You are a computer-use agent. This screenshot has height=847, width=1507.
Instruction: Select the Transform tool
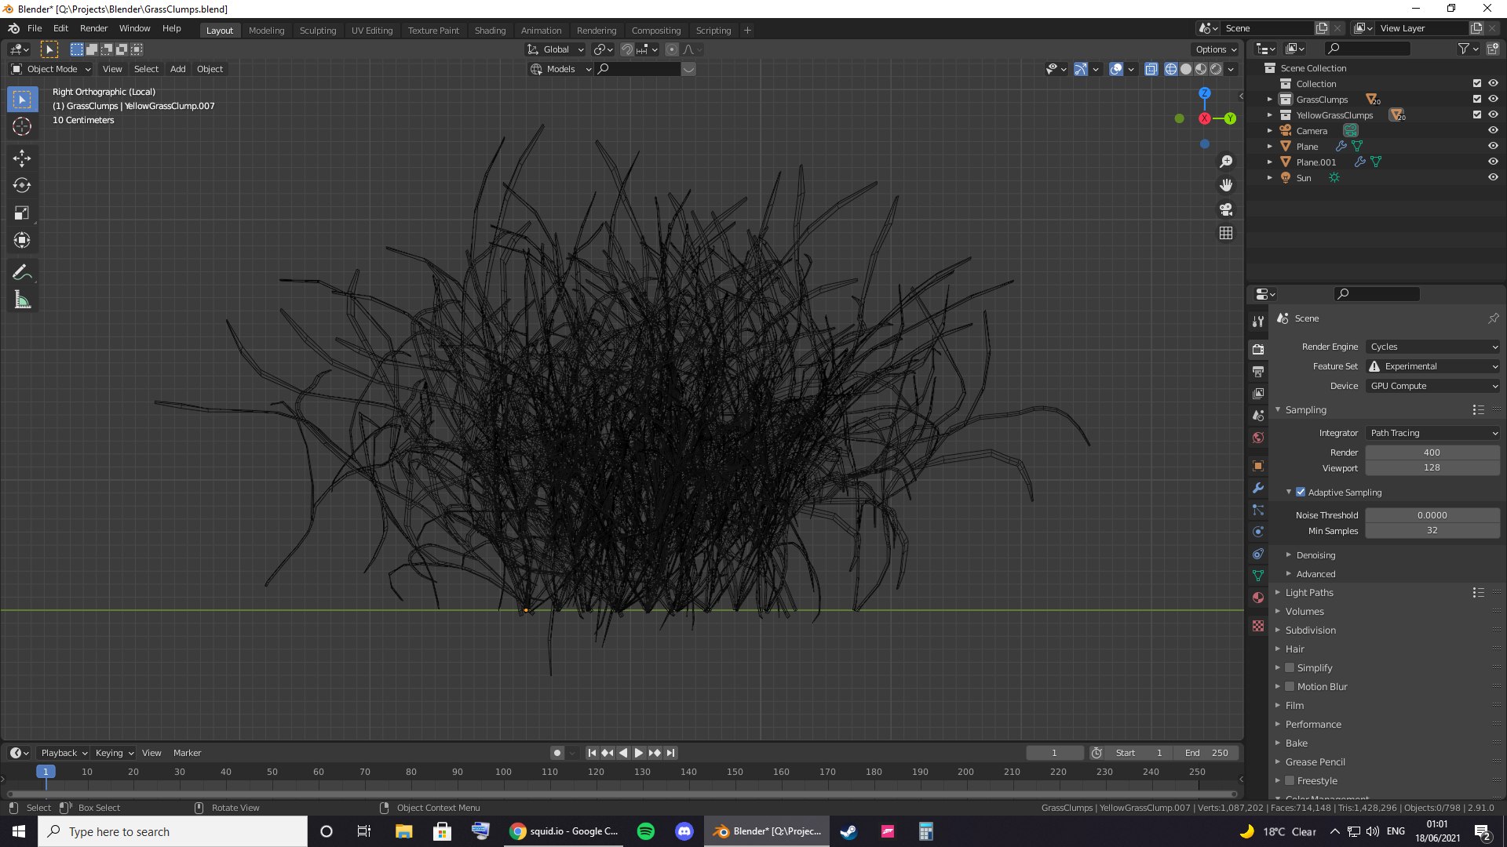coord(22,241)
